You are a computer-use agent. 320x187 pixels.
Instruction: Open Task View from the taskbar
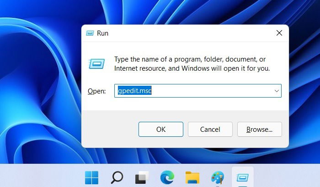(x=142, y=177)
